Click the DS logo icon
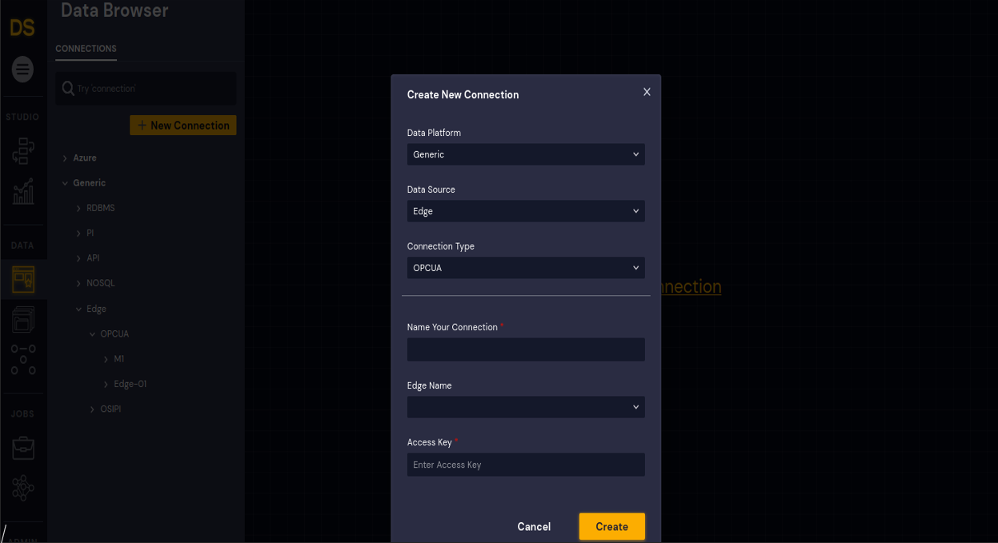The width and height of the screenshot is (998, 543). [22, 28]
